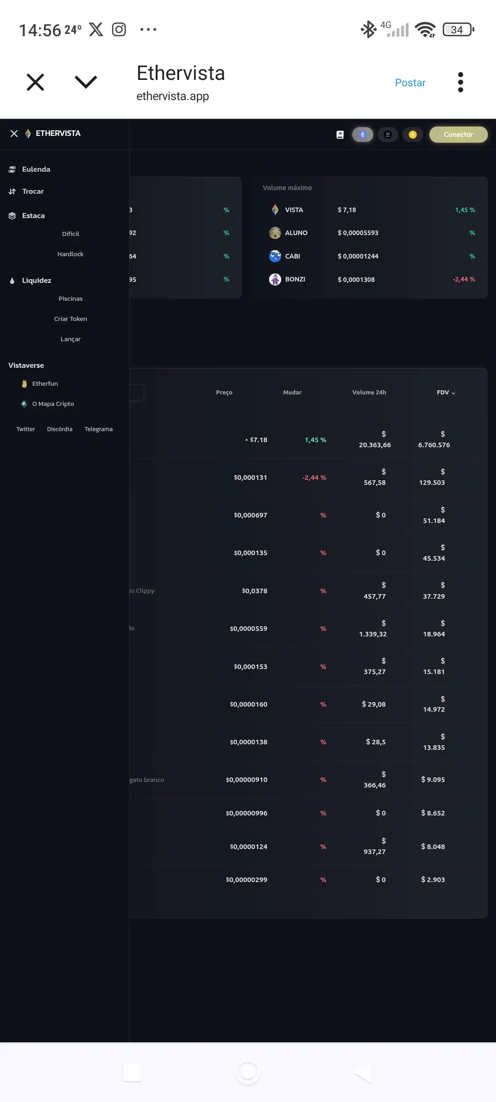The image size is (496, 1102).
Task: Select the VISTA row in Volume máximo
Action: [x=371, y=210]
